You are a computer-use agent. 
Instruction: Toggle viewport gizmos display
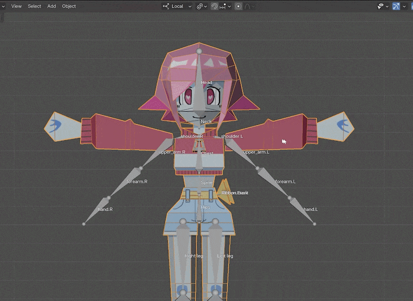[x=396, y=6]
